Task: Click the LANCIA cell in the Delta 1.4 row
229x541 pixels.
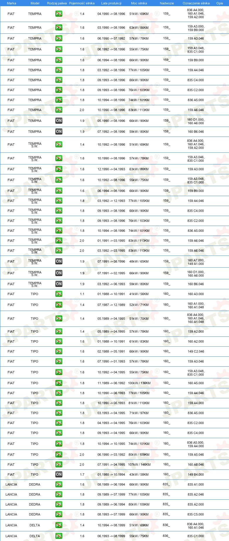Action: 11,525
